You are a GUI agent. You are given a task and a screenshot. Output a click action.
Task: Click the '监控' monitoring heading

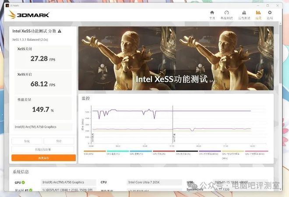point(86,98)
